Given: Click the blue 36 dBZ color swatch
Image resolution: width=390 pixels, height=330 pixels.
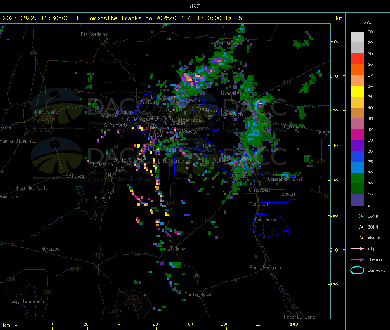Looking at the screenshot, I should coord(357,156).
